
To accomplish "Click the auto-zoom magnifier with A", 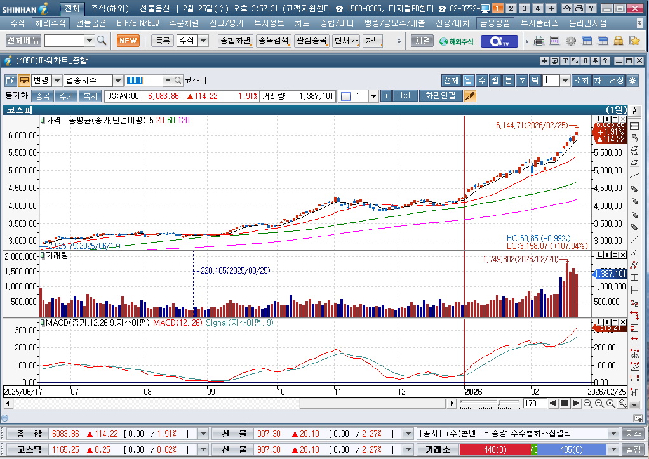I will [x=610, y=404].
